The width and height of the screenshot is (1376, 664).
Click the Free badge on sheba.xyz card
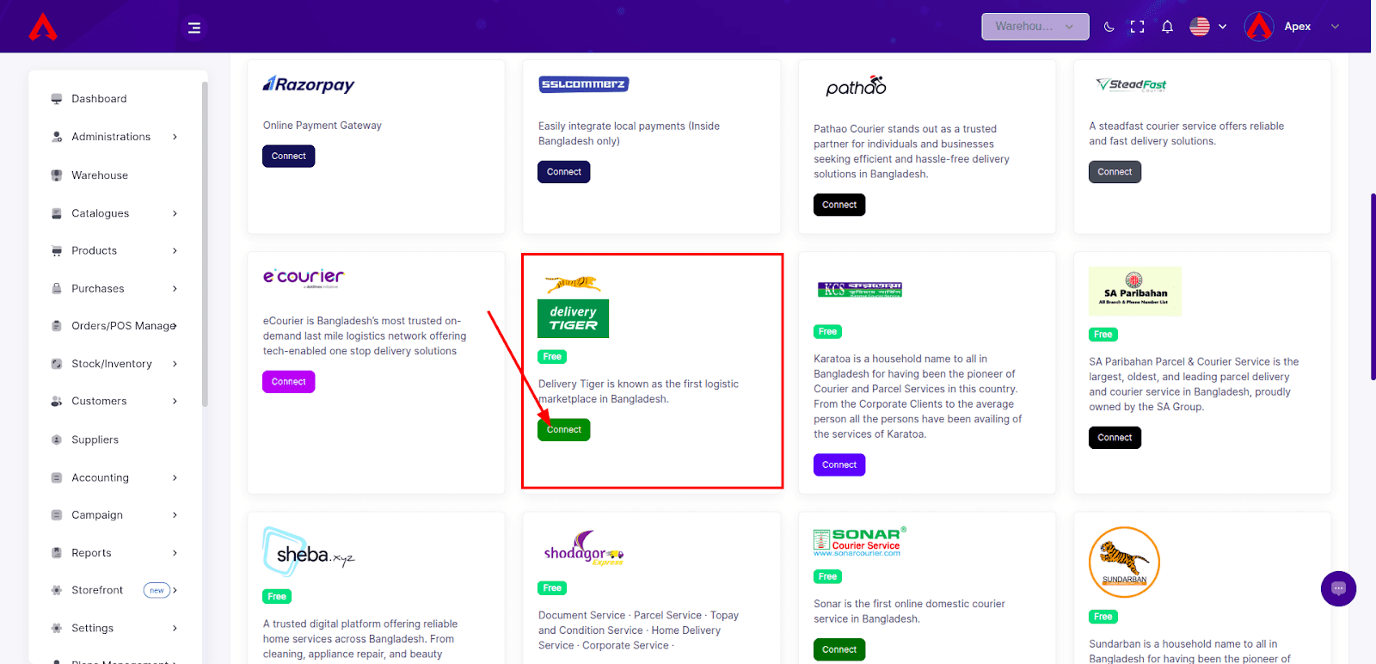click(277, 597)
